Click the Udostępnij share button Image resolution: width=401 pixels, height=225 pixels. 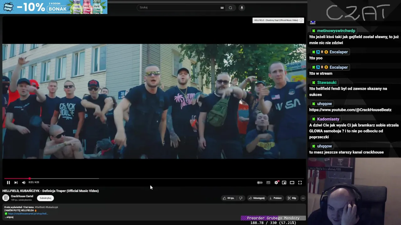[x=256, y=198]
